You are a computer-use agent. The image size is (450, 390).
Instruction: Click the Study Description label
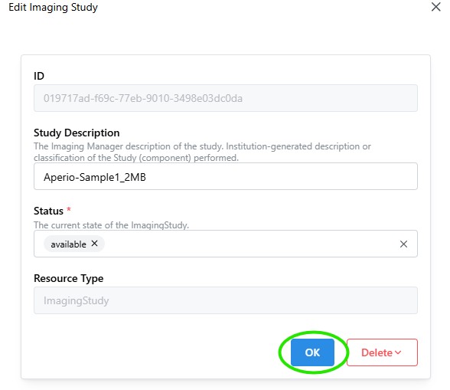pos(77,133)
